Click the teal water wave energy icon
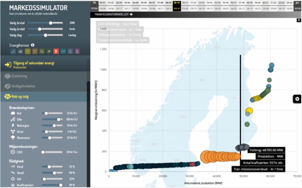302x188 pixels. pyautogui.click(x=63, y=51)
